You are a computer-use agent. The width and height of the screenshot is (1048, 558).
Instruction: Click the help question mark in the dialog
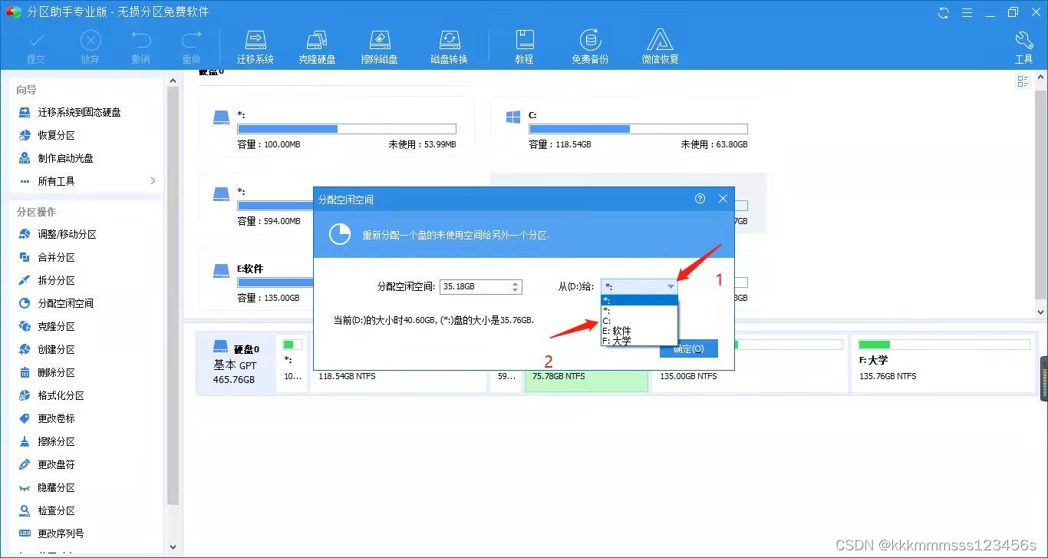[x=700, y=198]
